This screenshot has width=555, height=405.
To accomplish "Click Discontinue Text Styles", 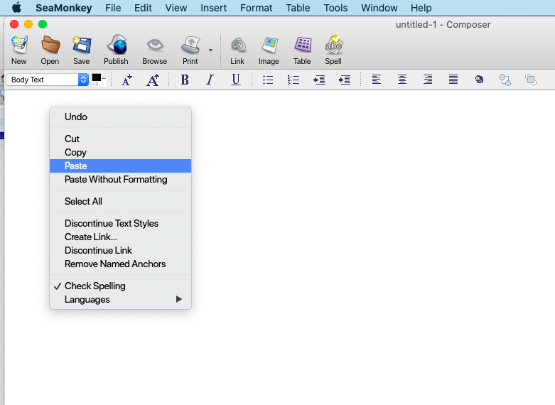I will click(120, 223).
